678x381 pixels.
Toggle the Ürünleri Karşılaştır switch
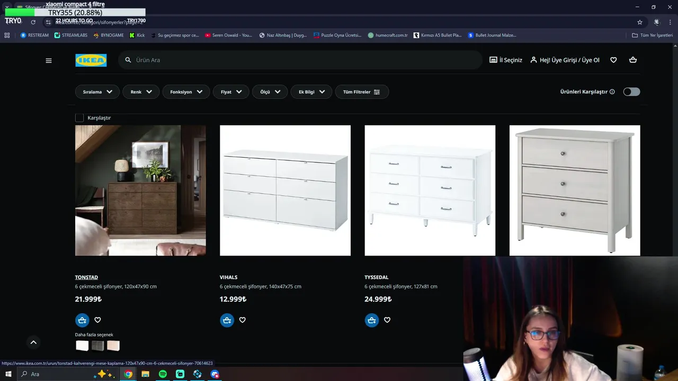(631, 92)
